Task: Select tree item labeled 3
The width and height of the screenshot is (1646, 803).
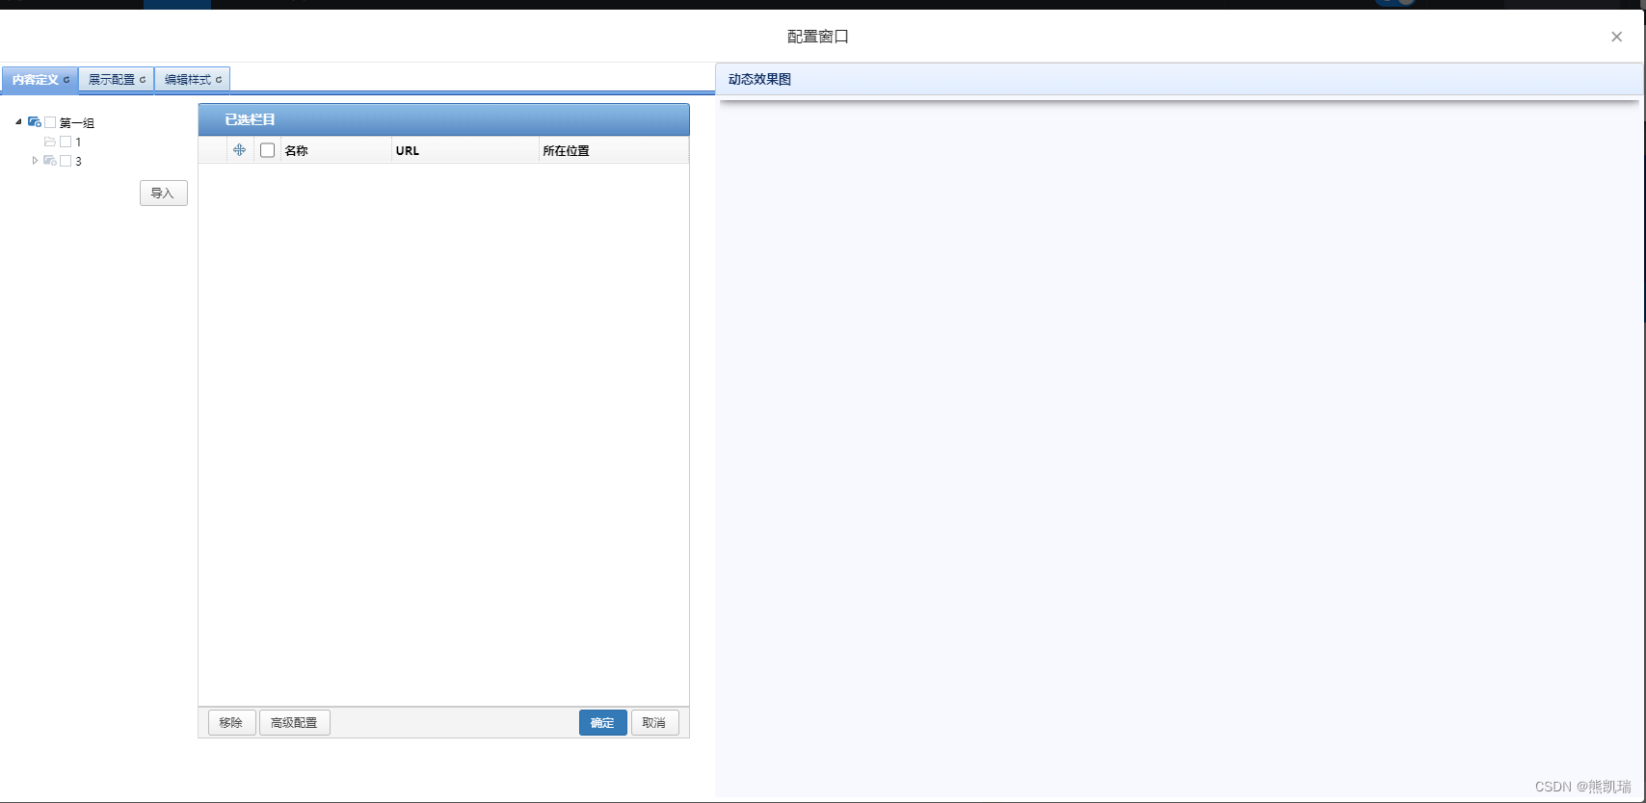Action: click(78, 161)
